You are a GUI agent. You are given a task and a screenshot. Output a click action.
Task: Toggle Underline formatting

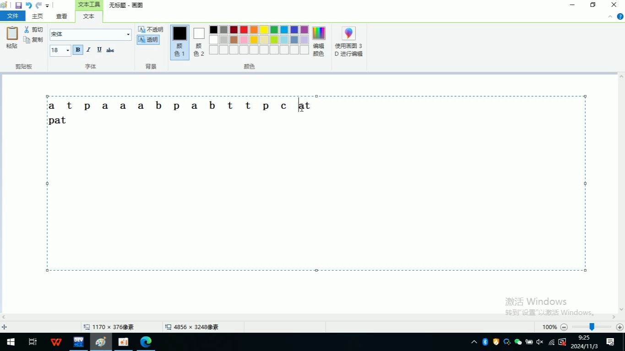(99, 50)
